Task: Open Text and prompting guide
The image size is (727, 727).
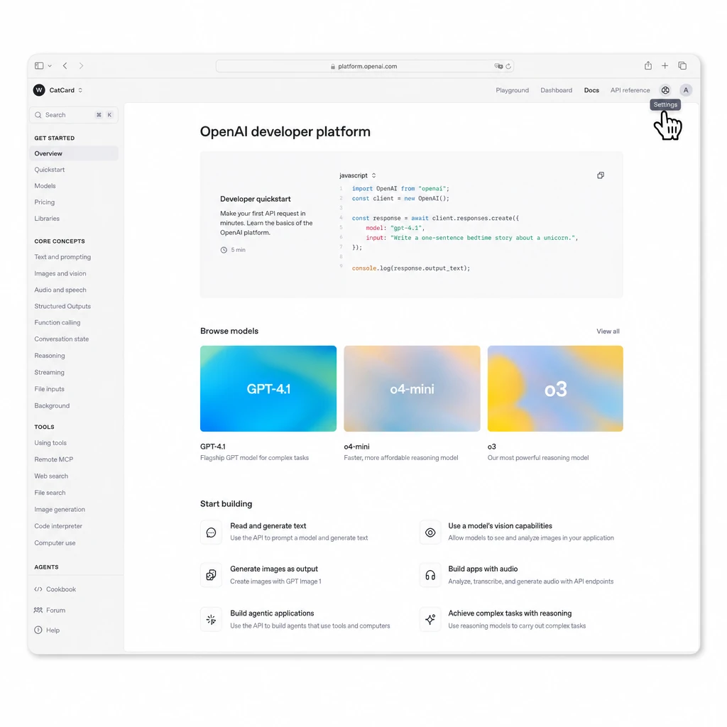Action: [x=62, y=257]
